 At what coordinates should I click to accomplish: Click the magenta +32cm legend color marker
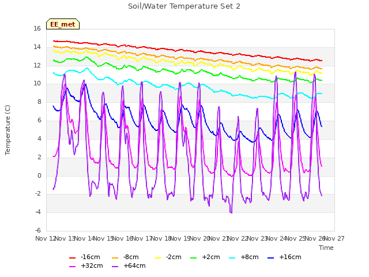click(x=72, y=267)
